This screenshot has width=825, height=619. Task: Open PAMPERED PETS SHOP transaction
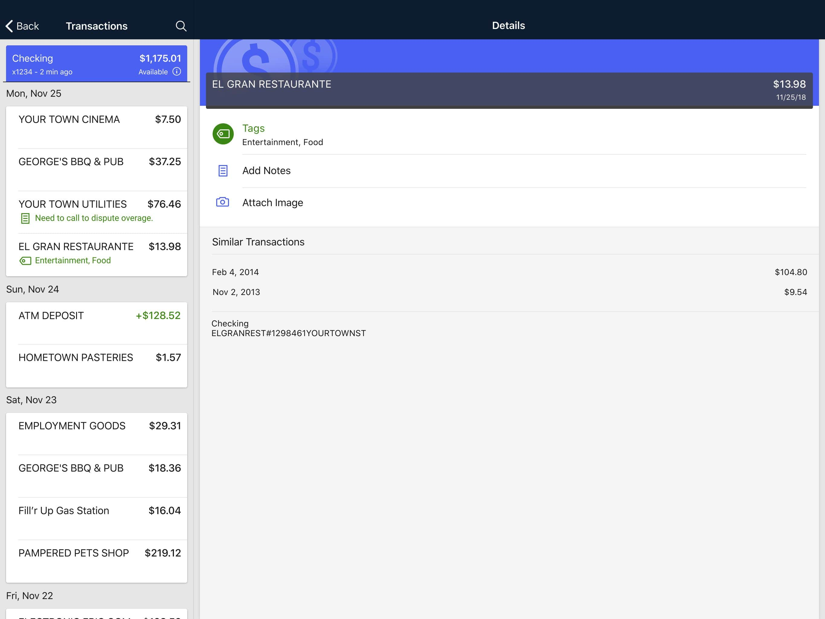pyautogui.click(x=97, y=561)
